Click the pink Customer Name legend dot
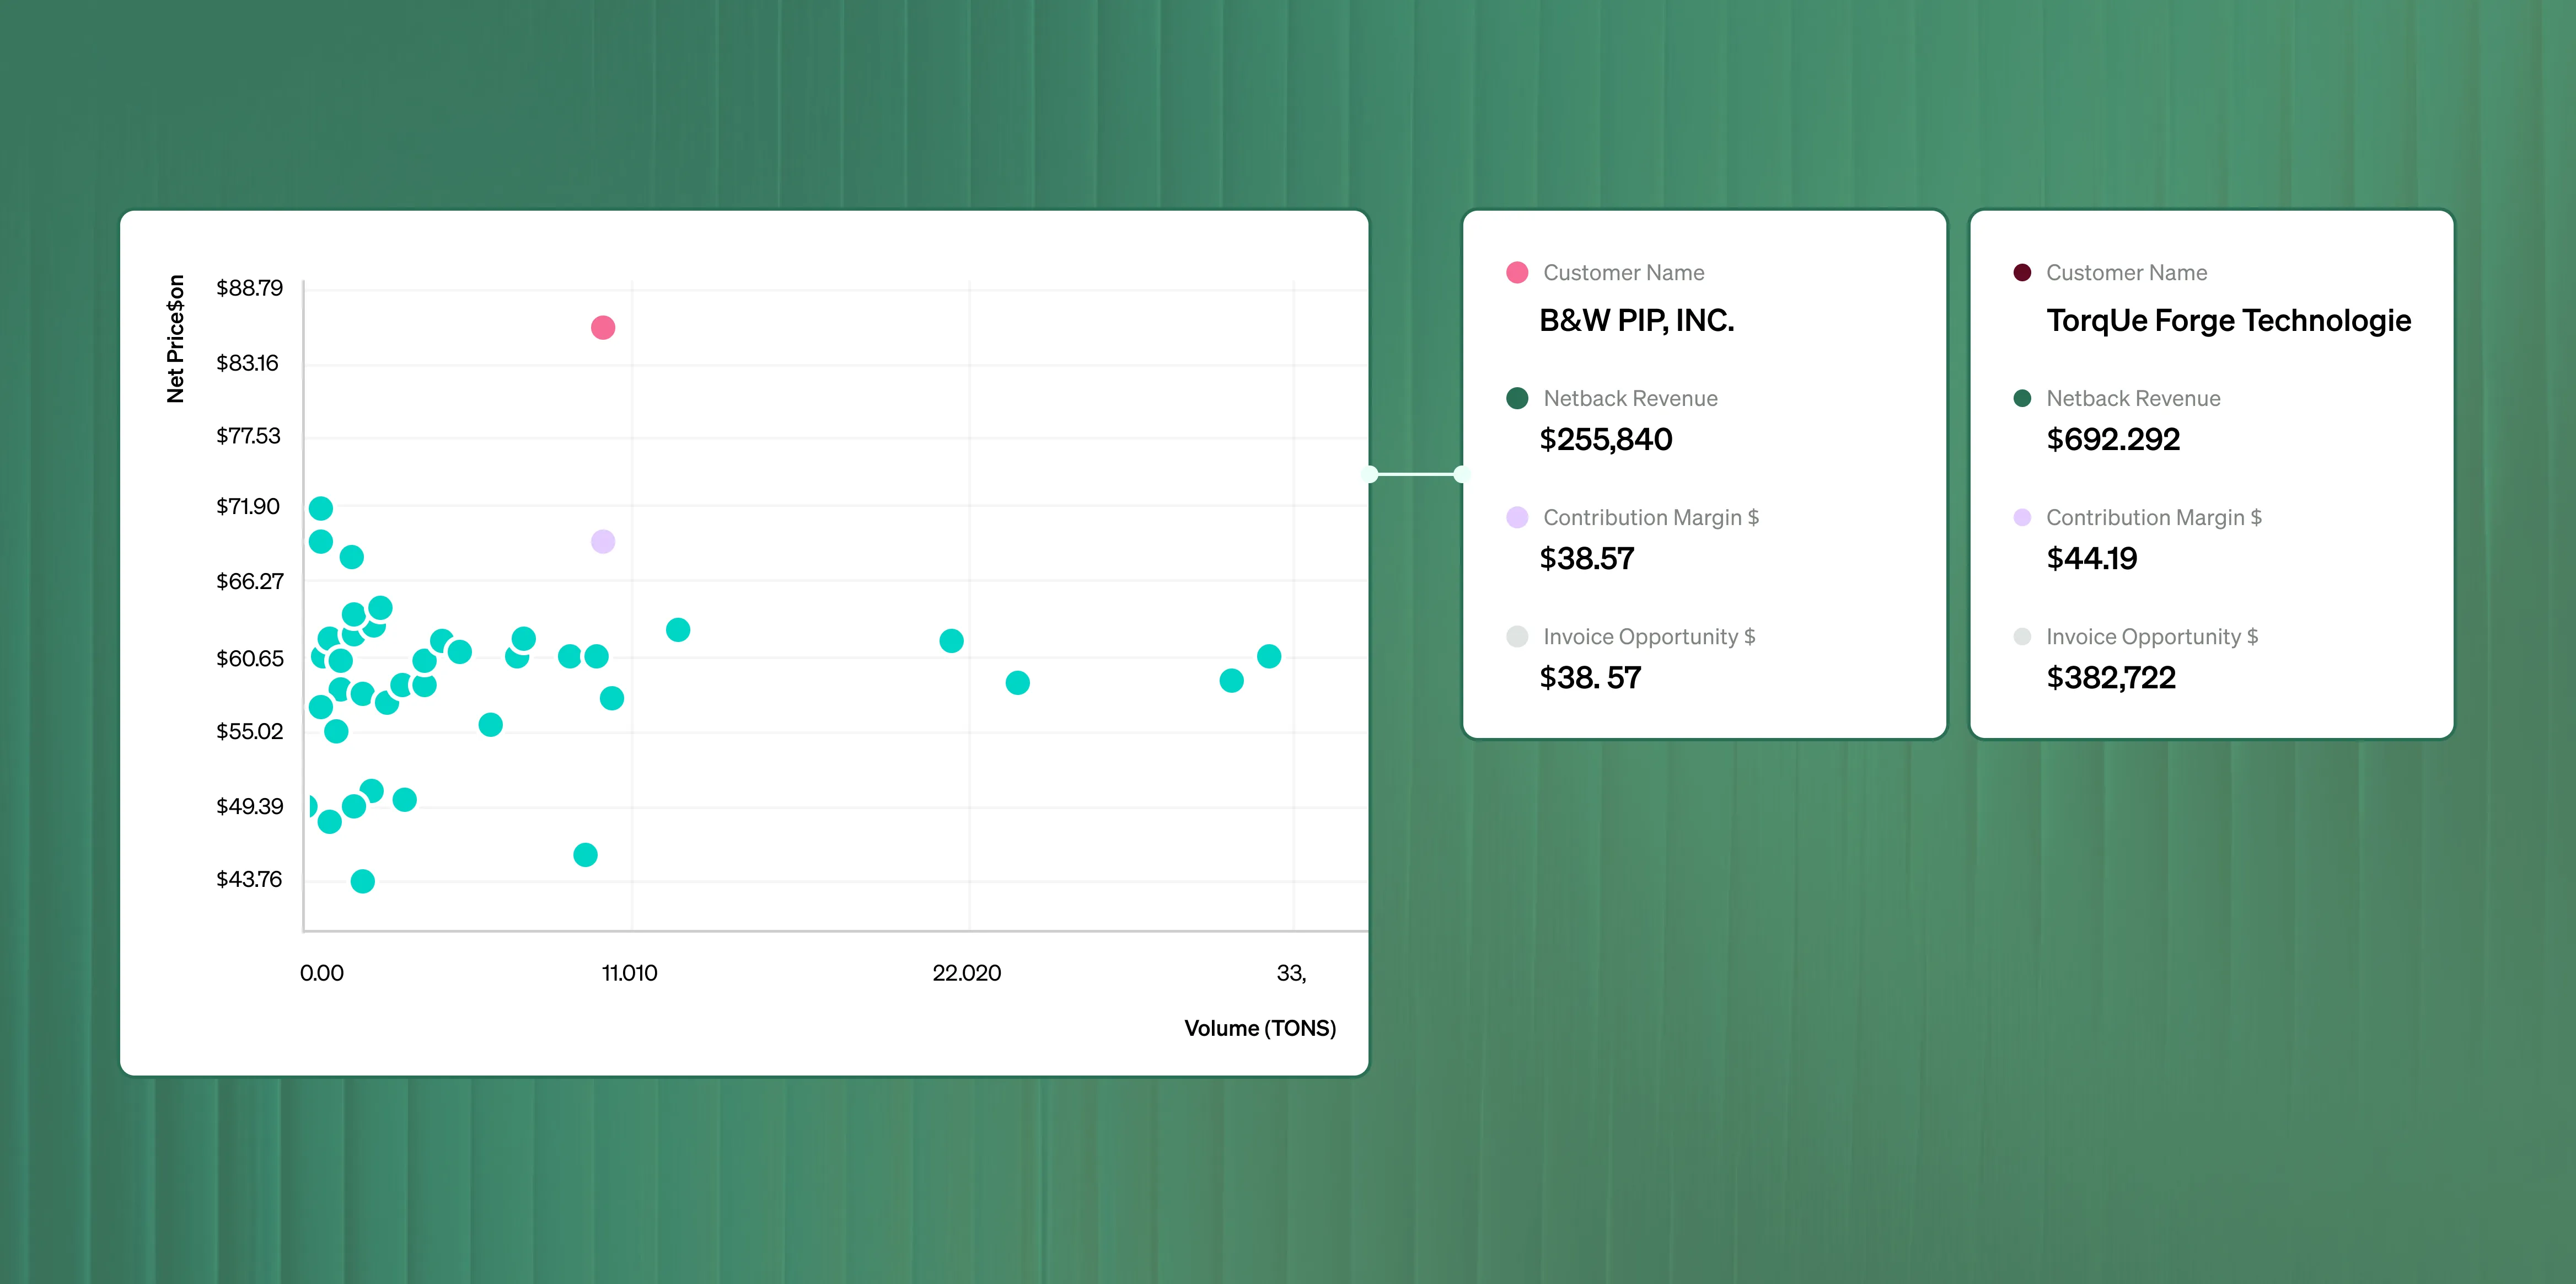2576x1284 pixels. point(1516,273)
